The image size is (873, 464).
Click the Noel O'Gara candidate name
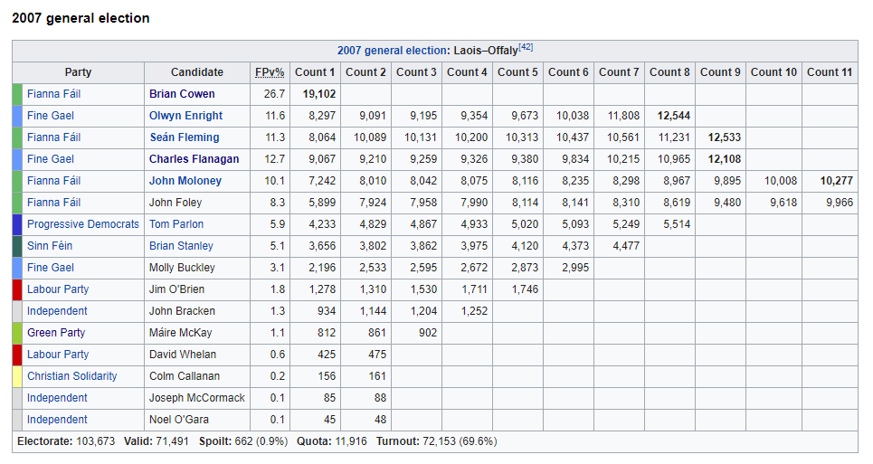click(x=179, y=420)
